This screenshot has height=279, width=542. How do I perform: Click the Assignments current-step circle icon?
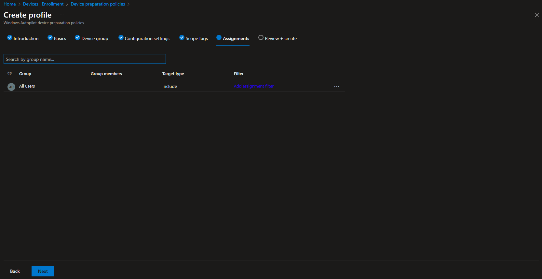219,37
